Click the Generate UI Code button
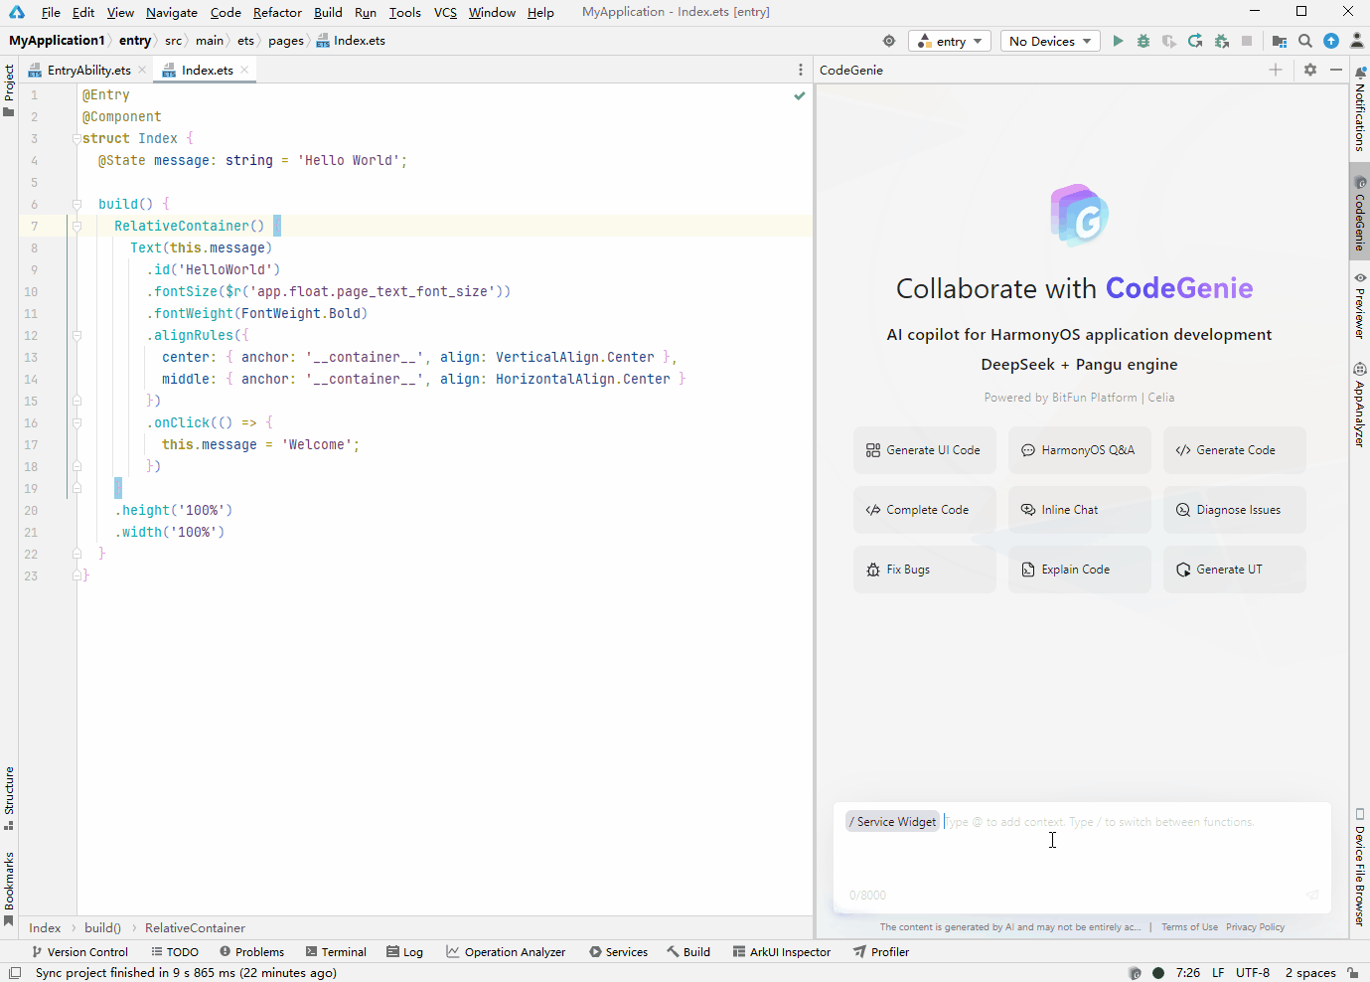1370x982 pixels. (925, 450)
